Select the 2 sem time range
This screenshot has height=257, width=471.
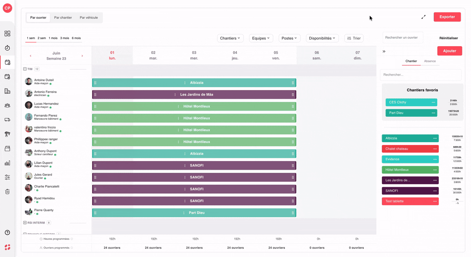pos(42,38)
